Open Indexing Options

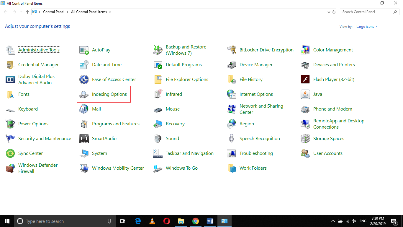coord(109,94)
